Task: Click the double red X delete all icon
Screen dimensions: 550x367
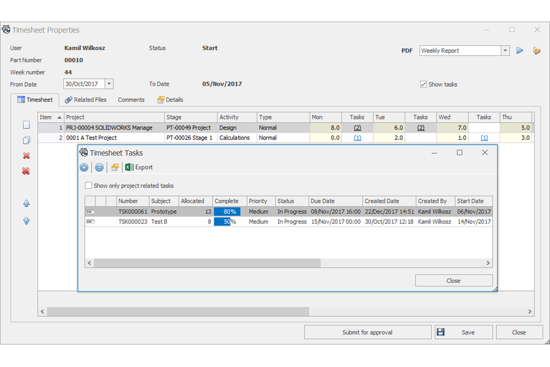Action: (26, 171)
